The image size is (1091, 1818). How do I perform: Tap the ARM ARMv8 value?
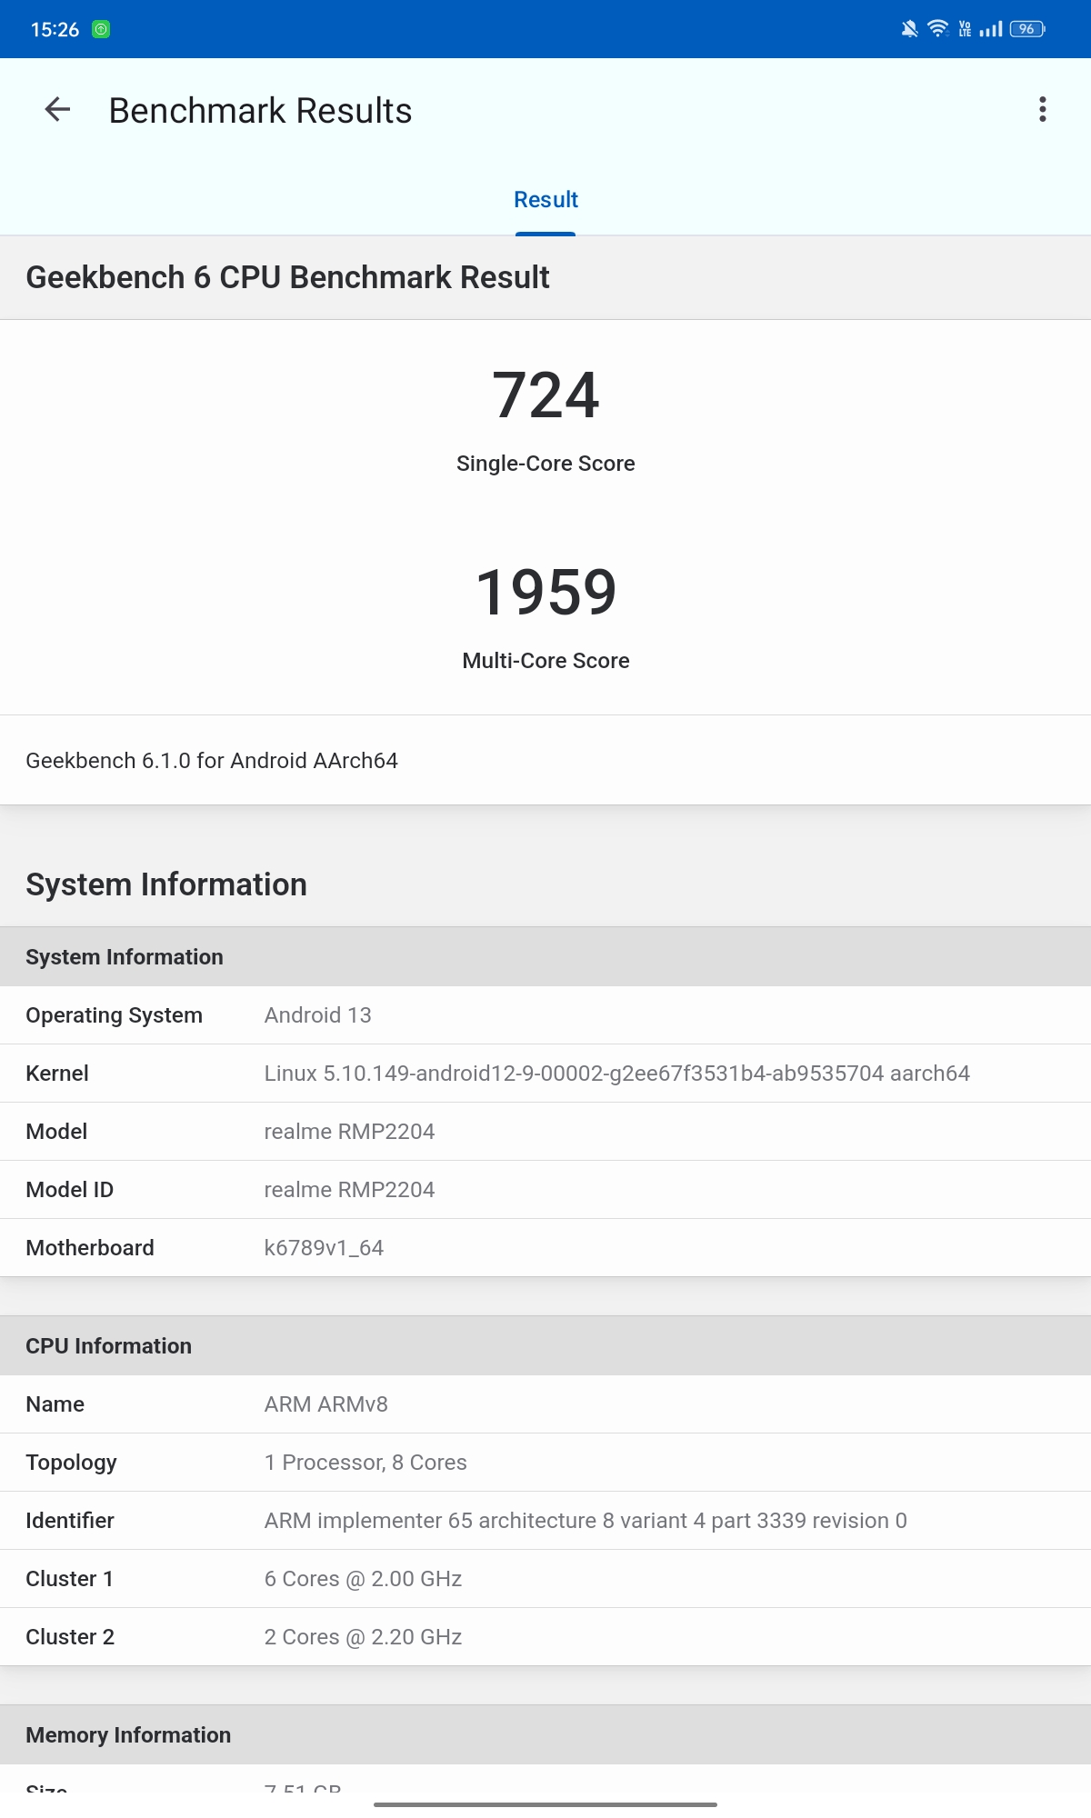(x=326, y=1404)
